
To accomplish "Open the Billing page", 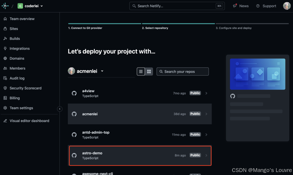I will click(15, 98).
